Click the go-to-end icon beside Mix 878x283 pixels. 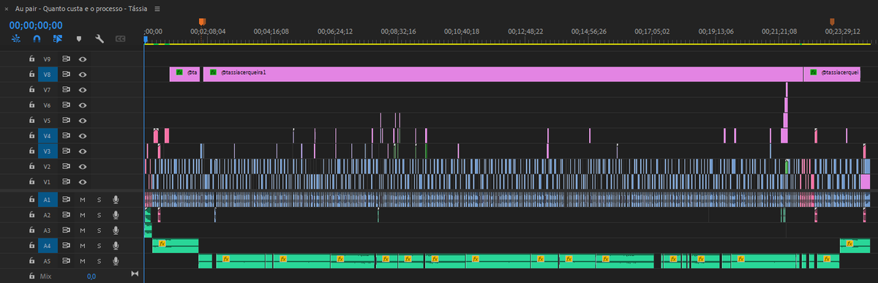134,274
